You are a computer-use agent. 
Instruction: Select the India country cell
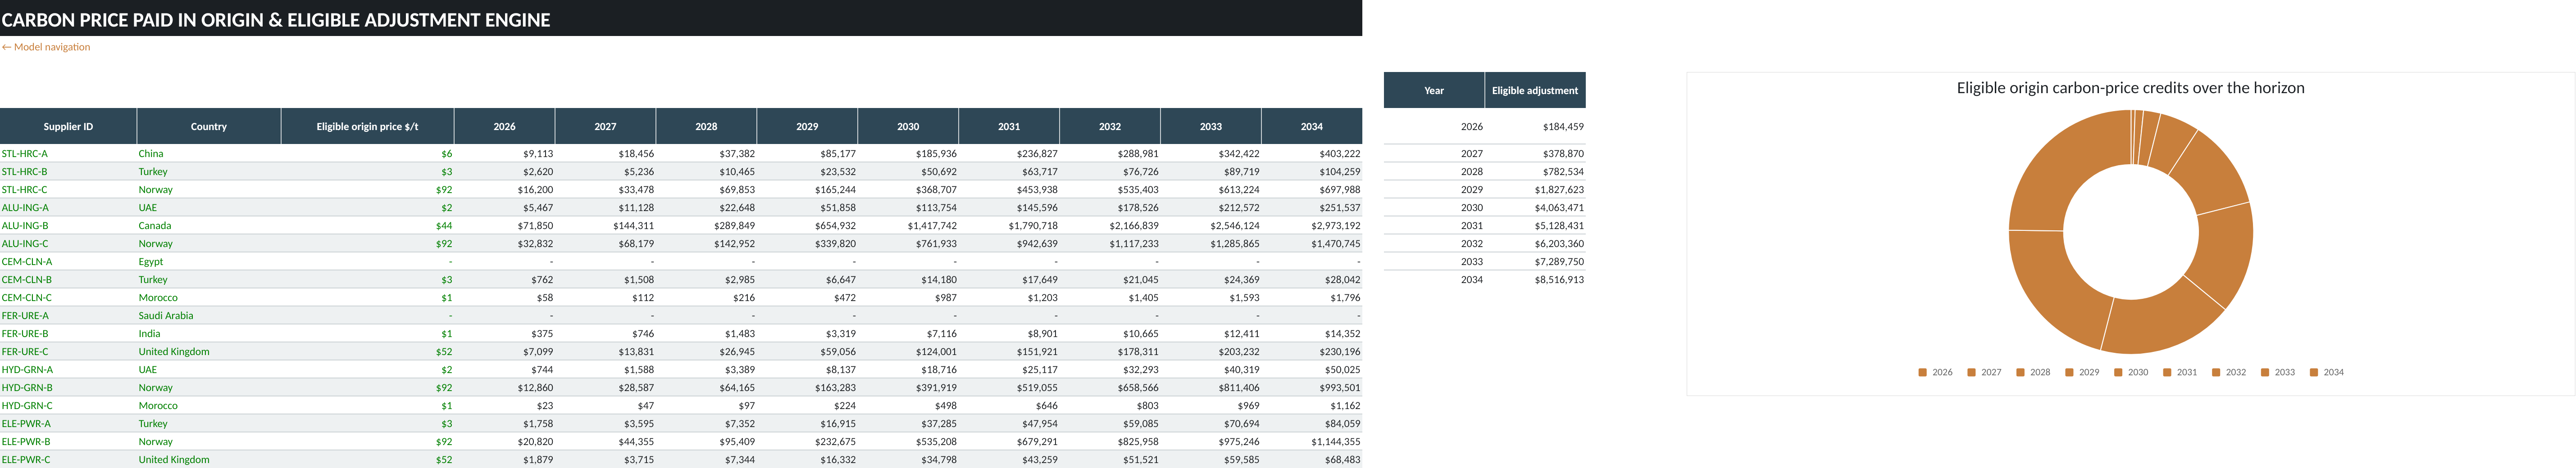pyautogui.click(x=209, y=333)
